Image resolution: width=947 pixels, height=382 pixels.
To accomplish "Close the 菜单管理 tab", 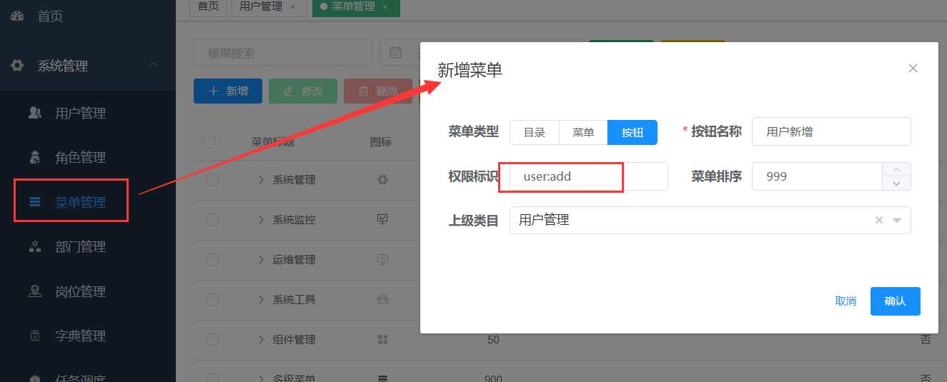I will pyautogui.click(x=385, y=6).
